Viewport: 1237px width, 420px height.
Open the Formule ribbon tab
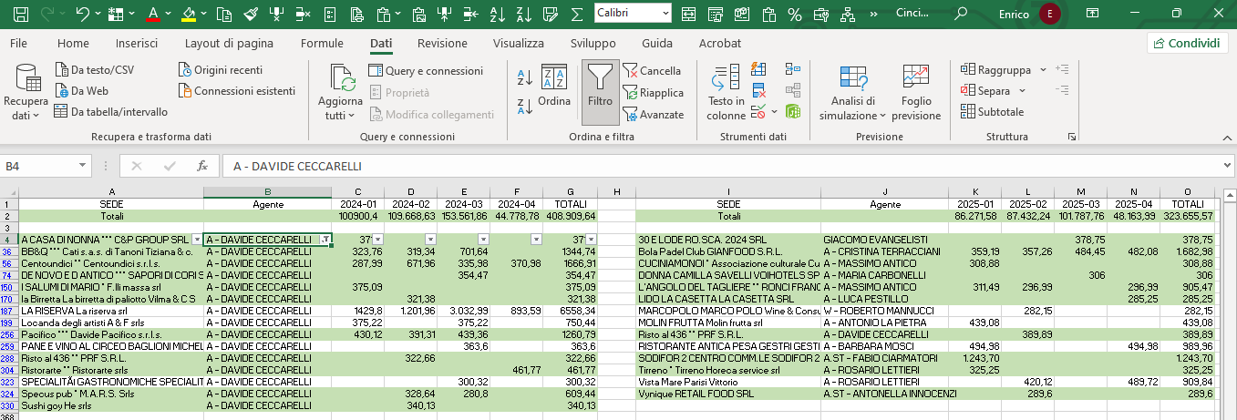pos(322,43)
